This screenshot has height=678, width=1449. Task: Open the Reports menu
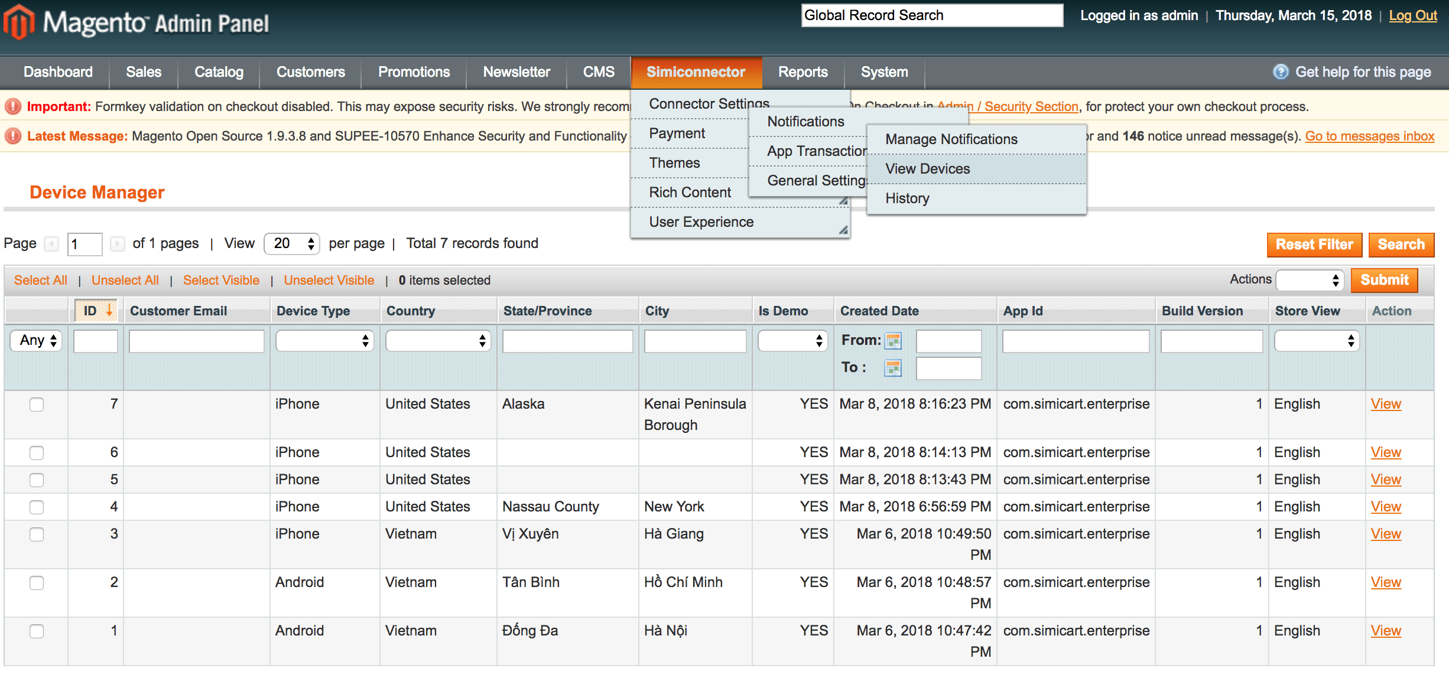point(803,72)
